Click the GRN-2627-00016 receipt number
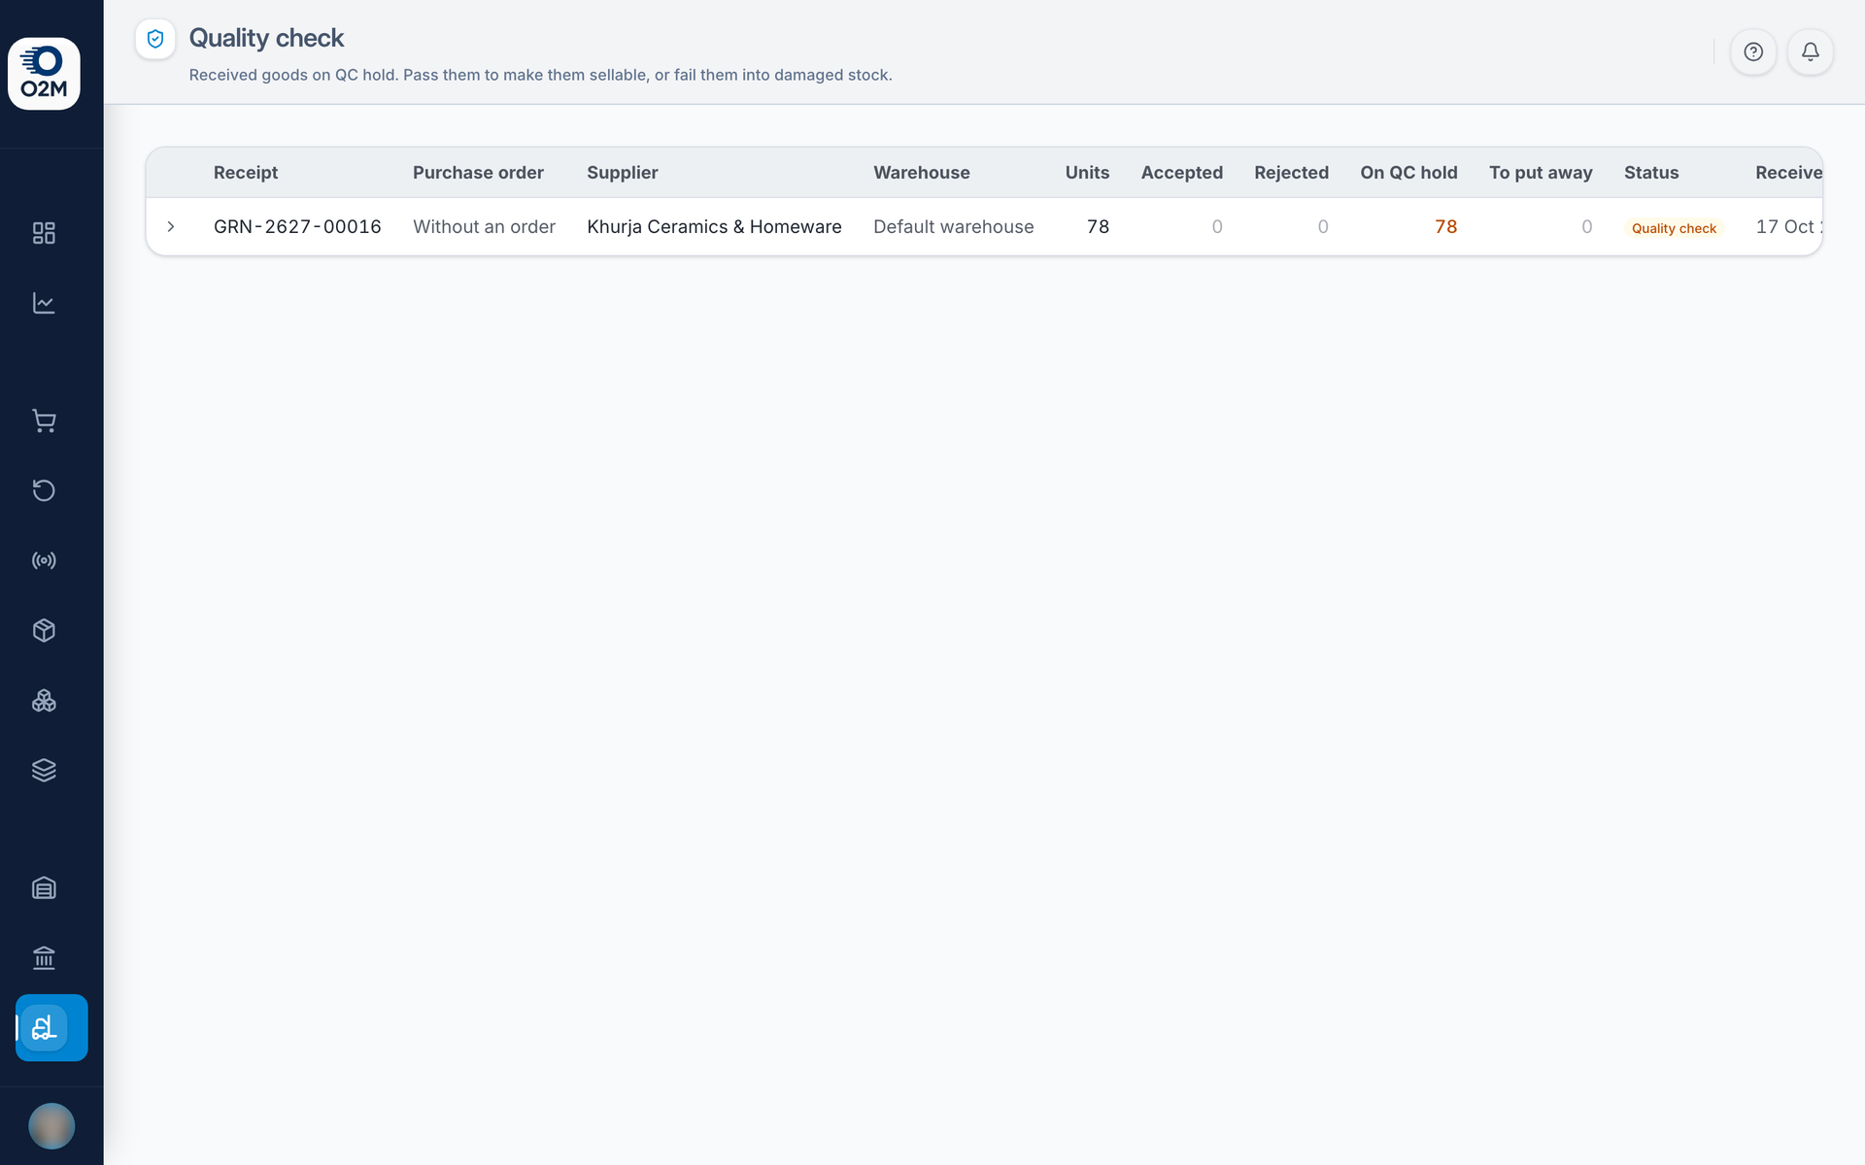 [x=297, y=226]
